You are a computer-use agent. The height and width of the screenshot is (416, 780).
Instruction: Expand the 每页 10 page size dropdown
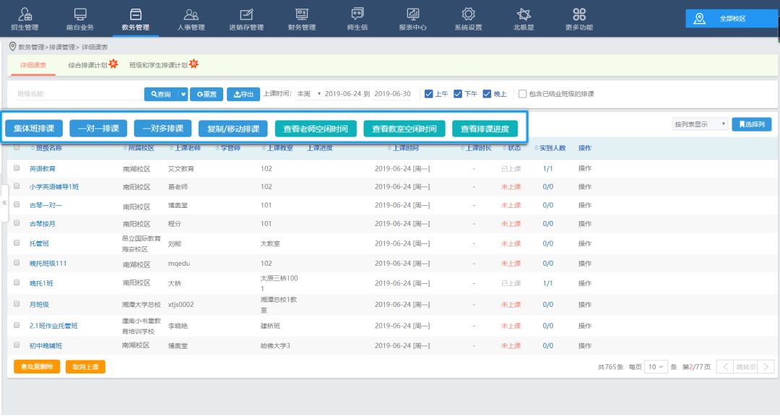pyautogui.click(x=656, y=367)
